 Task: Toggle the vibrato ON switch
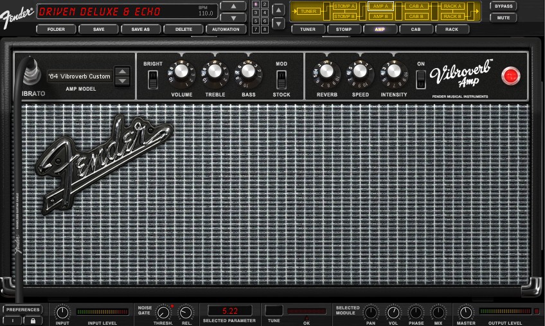point(420,80)
